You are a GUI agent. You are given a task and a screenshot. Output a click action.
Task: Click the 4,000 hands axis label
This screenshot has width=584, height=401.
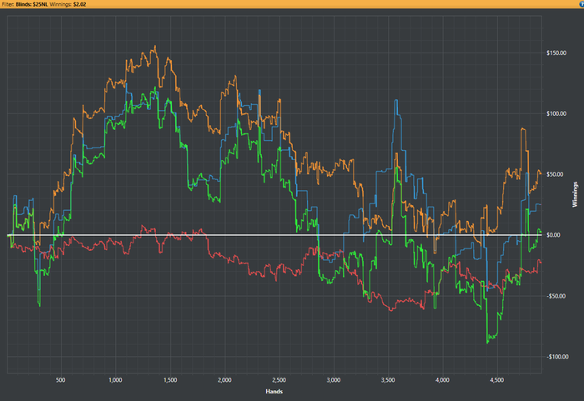tap(442, 380)
